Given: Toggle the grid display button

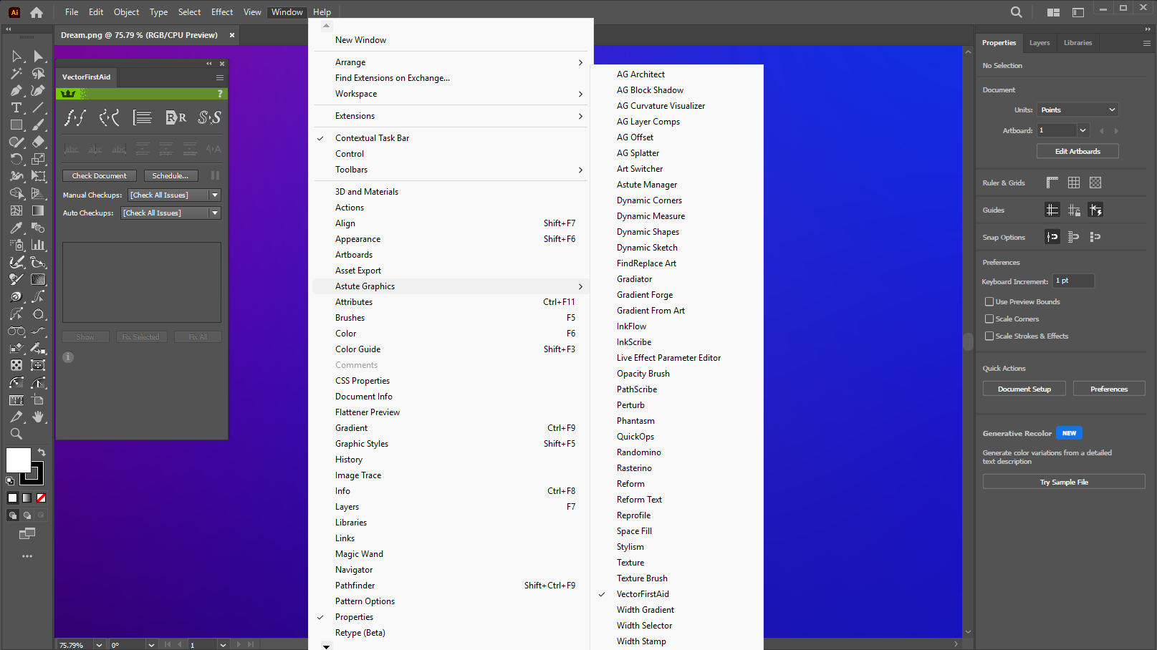Looking at the screenshot, I should 1074,183.
